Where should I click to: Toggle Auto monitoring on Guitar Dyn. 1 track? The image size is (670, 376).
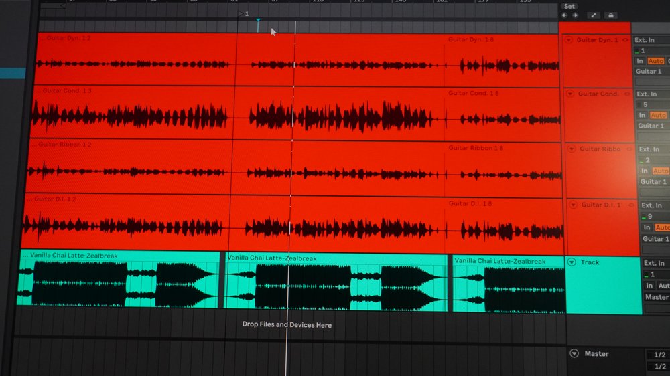656,61
